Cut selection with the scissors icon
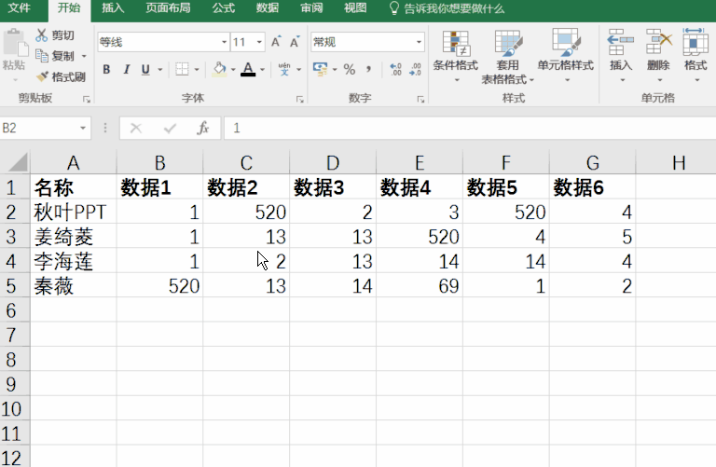 (42, 35)
